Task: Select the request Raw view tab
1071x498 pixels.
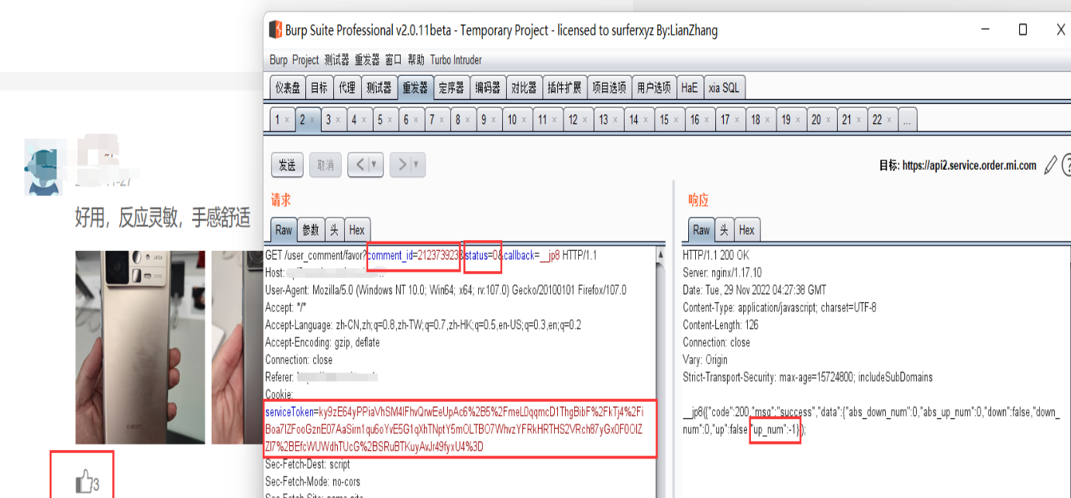Action: click(284, 229)
